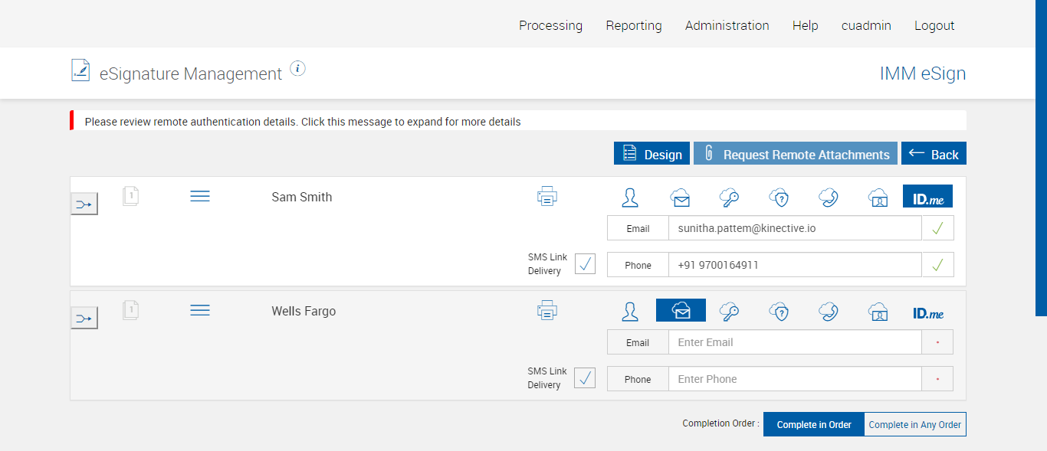Choose key password authentication for Sam Smith

point(729,198)
